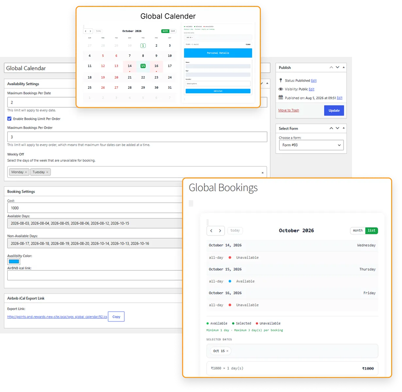
Task: Select list view in Global Bookings
Action: (372, 230)
